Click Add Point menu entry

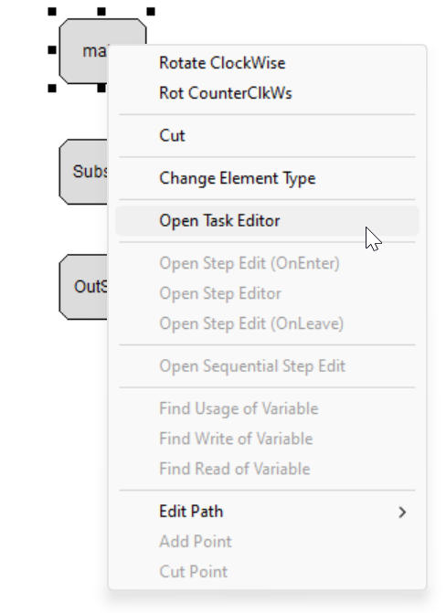(267, 542)
